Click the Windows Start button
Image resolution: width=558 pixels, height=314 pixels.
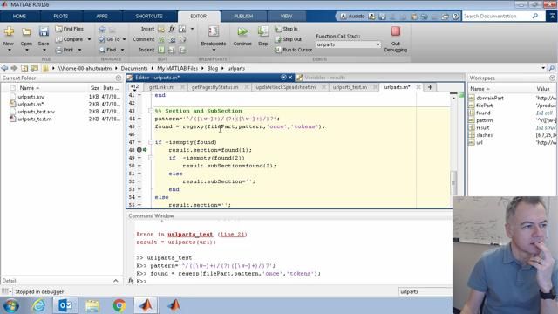(11, 306)
